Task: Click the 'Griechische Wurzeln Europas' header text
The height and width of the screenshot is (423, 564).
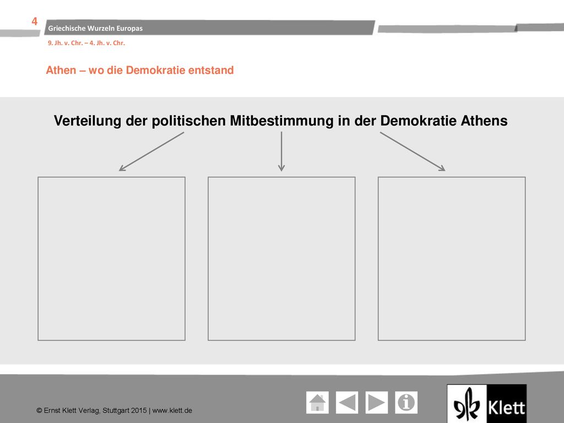Action: [x=95, y=28]
